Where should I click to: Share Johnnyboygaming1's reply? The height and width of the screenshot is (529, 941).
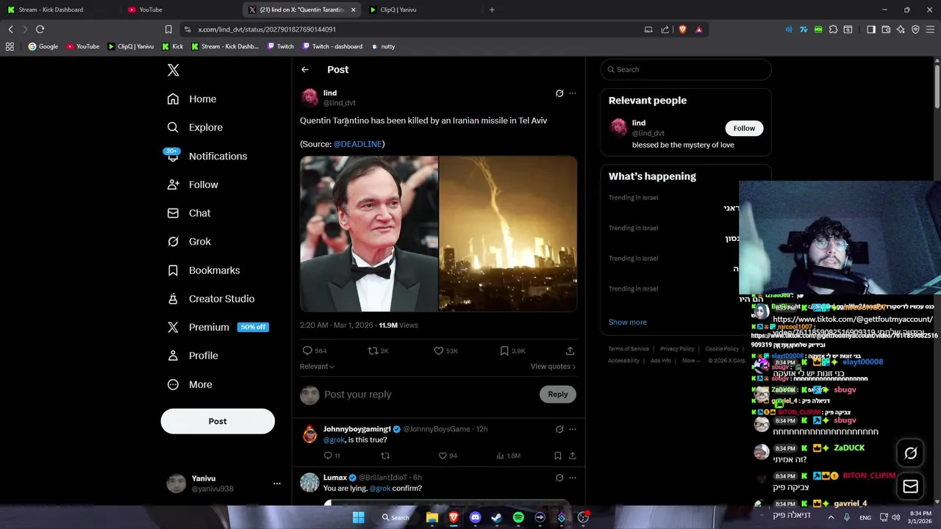(572, 456)
